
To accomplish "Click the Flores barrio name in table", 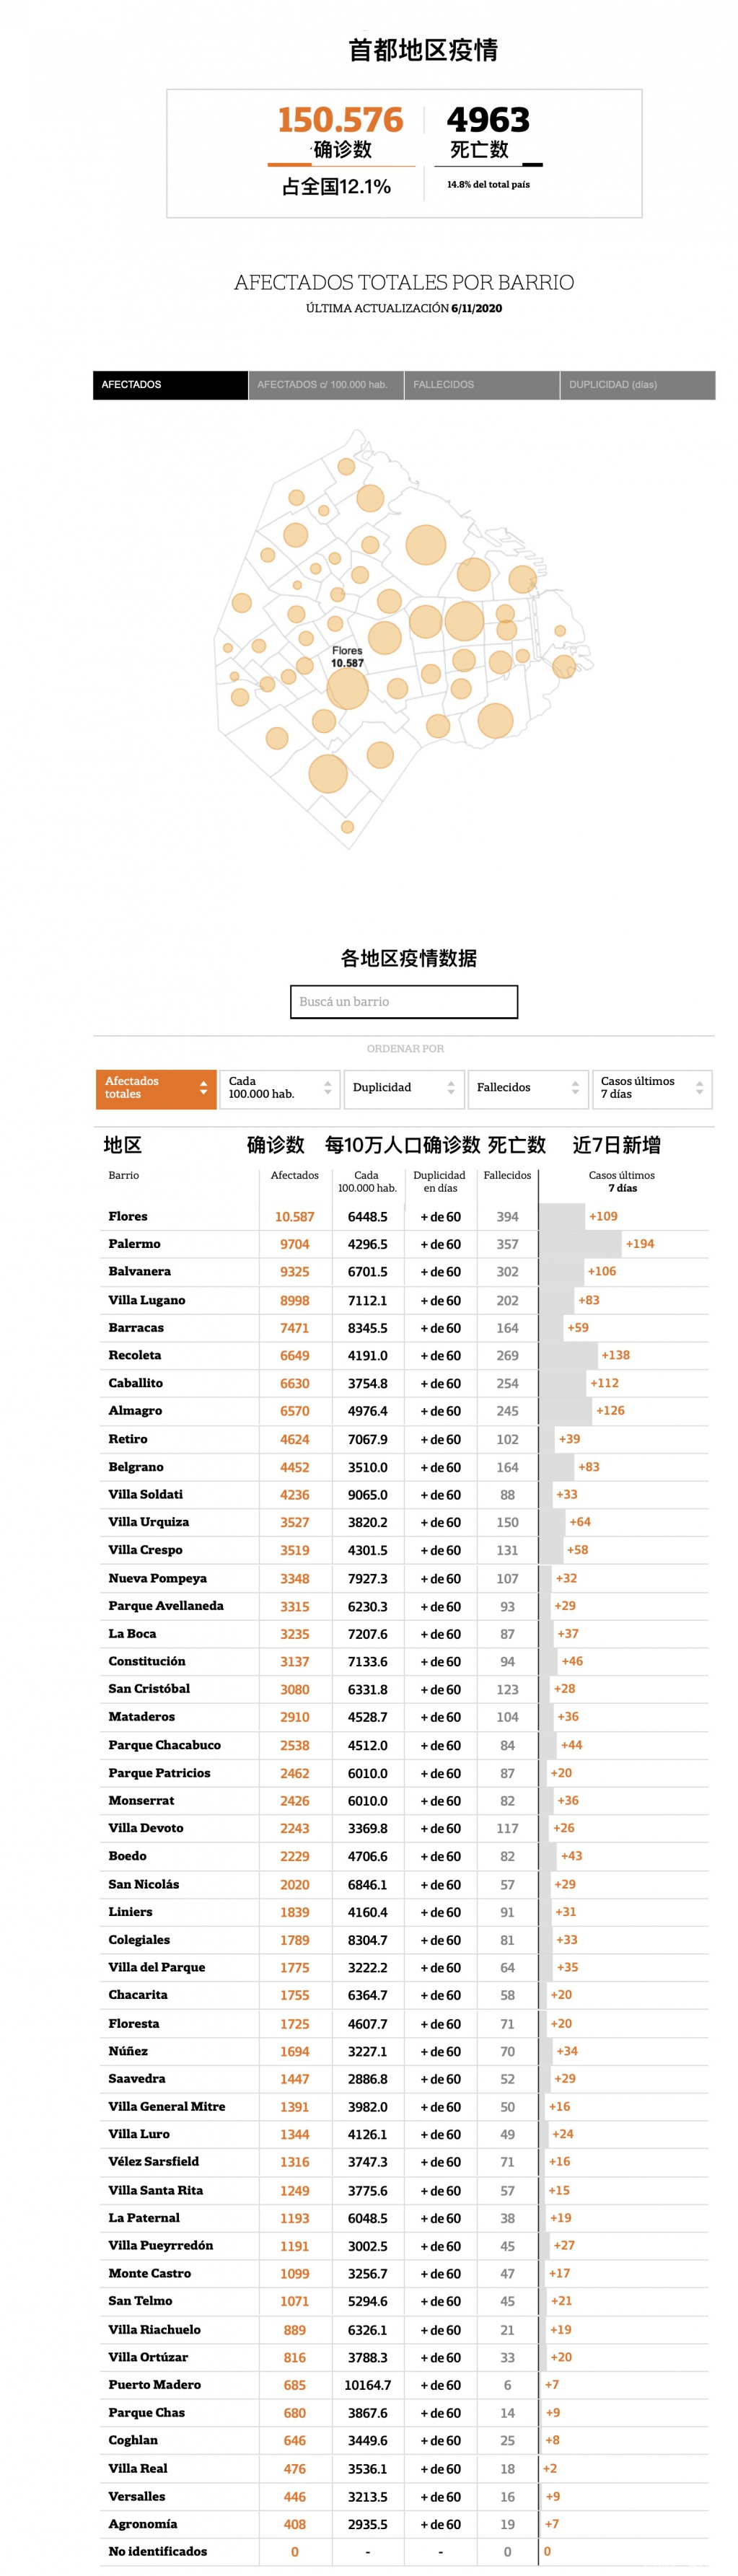I will tap(128, 1216).
